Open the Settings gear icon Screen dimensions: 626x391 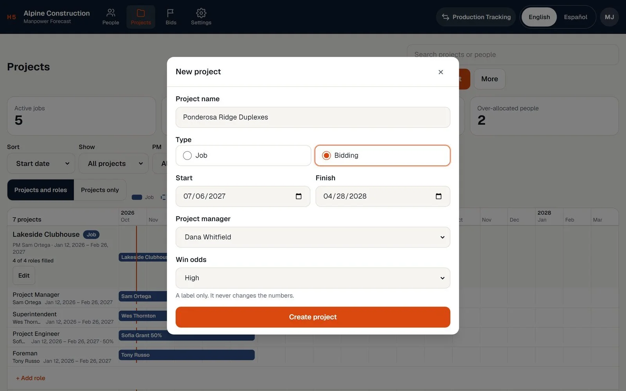(201, 13)
